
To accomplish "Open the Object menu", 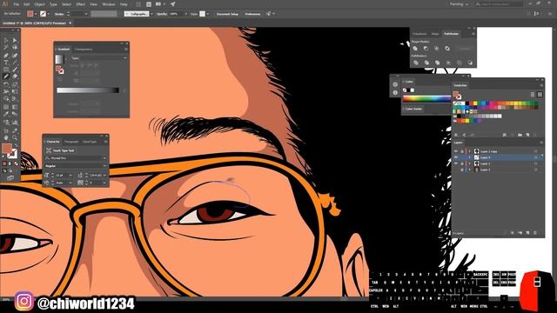I will click(x=39, y=4).
